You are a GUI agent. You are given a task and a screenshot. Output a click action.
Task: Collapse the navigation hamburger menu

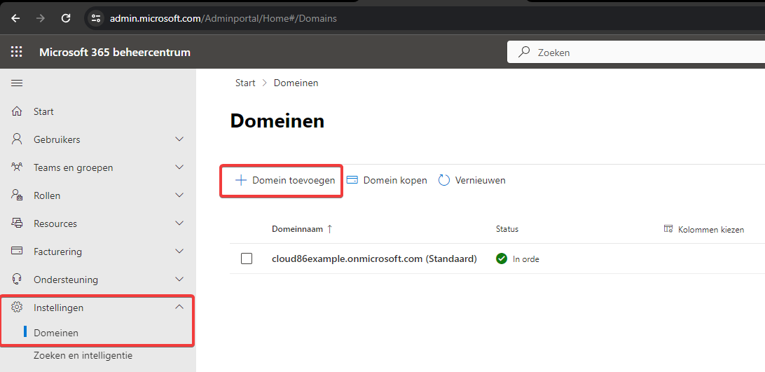coord(17,83)
